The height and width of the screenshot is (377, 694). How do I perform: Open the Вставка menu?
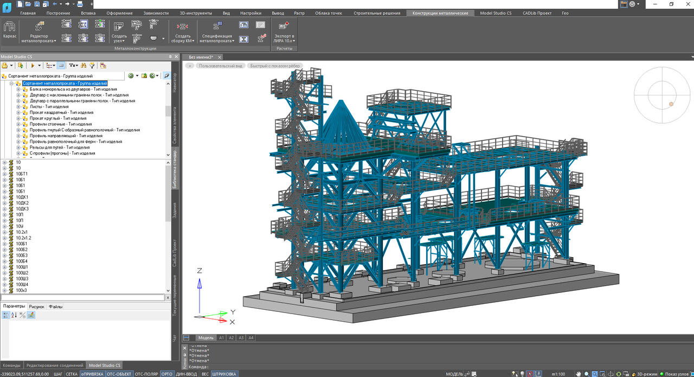tap(88, 13)
